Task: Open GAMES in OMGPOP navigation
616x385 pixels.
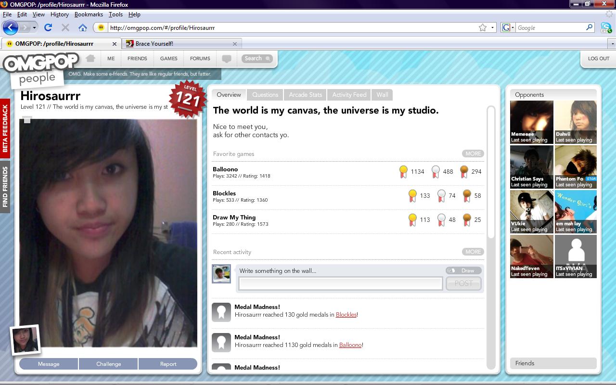Action: (168, 59)
